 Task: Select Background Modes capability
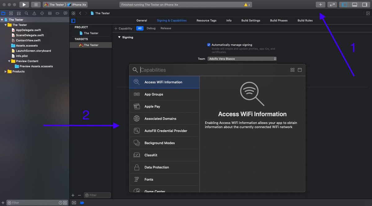pyautogui.click(x=164, y=143)
